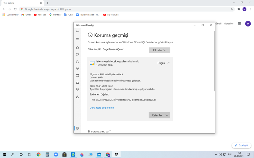The width and height of the screenshot is (254, 158).
Task: Click the Windows Güvenliği vertical scrollbar
Action: click(214, 61)
